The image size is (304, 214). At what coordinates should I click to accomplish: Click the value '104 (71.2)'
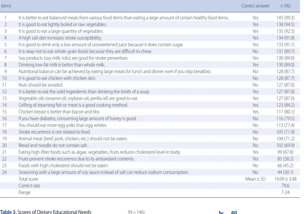[285, 139]
